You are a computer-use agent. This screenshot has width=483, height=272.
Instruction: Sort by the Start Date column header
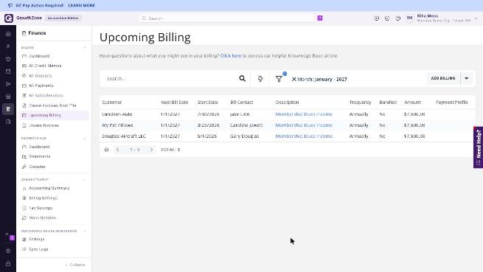208,102
